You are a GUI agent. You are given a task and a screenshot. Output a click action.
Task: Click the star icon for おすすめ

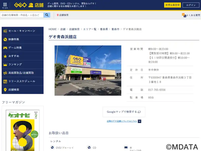[5, 56]
